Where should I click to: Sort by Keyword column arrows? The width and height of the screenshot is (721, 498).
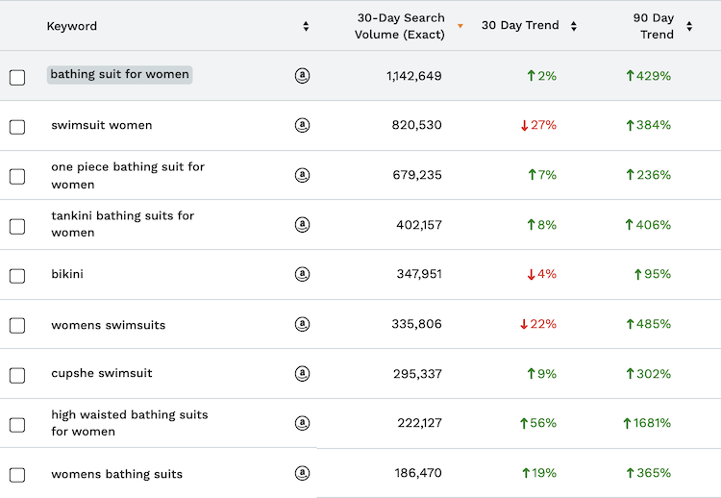tap(306, 26)
